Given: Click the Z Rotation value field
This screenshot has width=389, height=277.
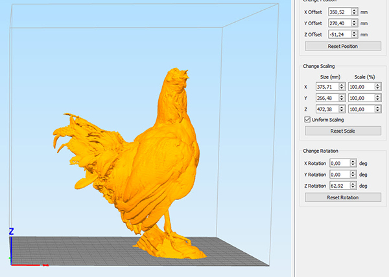Looking at the screenshot, I should point(339,186).
